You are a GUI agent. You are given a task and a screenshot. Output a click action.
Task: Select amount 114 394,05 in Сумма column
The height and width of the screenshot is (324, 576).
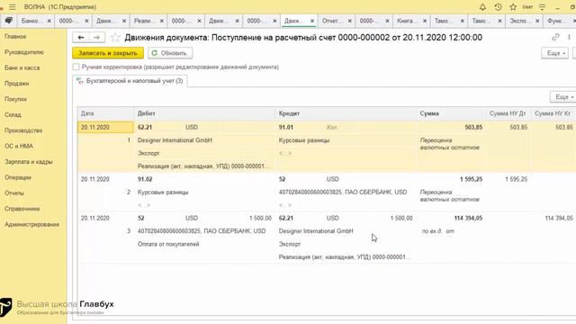pyautogui.click(x=468, y=218)
